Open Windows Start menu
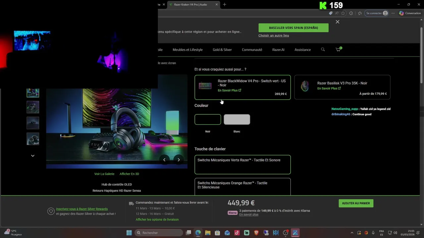424x238 pixels. point(129,233)
